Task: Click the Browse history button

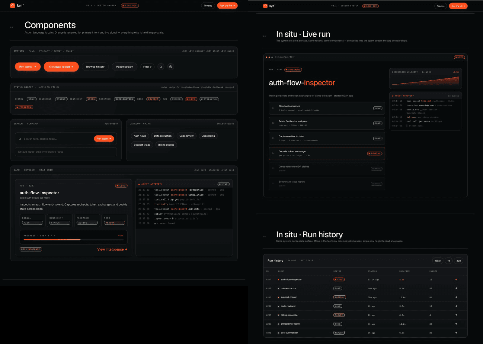Action: pyautogui.click(x=95, y=67)
